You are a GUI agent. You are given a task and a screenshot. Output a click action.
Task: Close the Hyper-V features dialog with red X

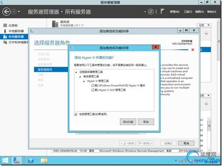pyautogui.click(x=155, y=47)
